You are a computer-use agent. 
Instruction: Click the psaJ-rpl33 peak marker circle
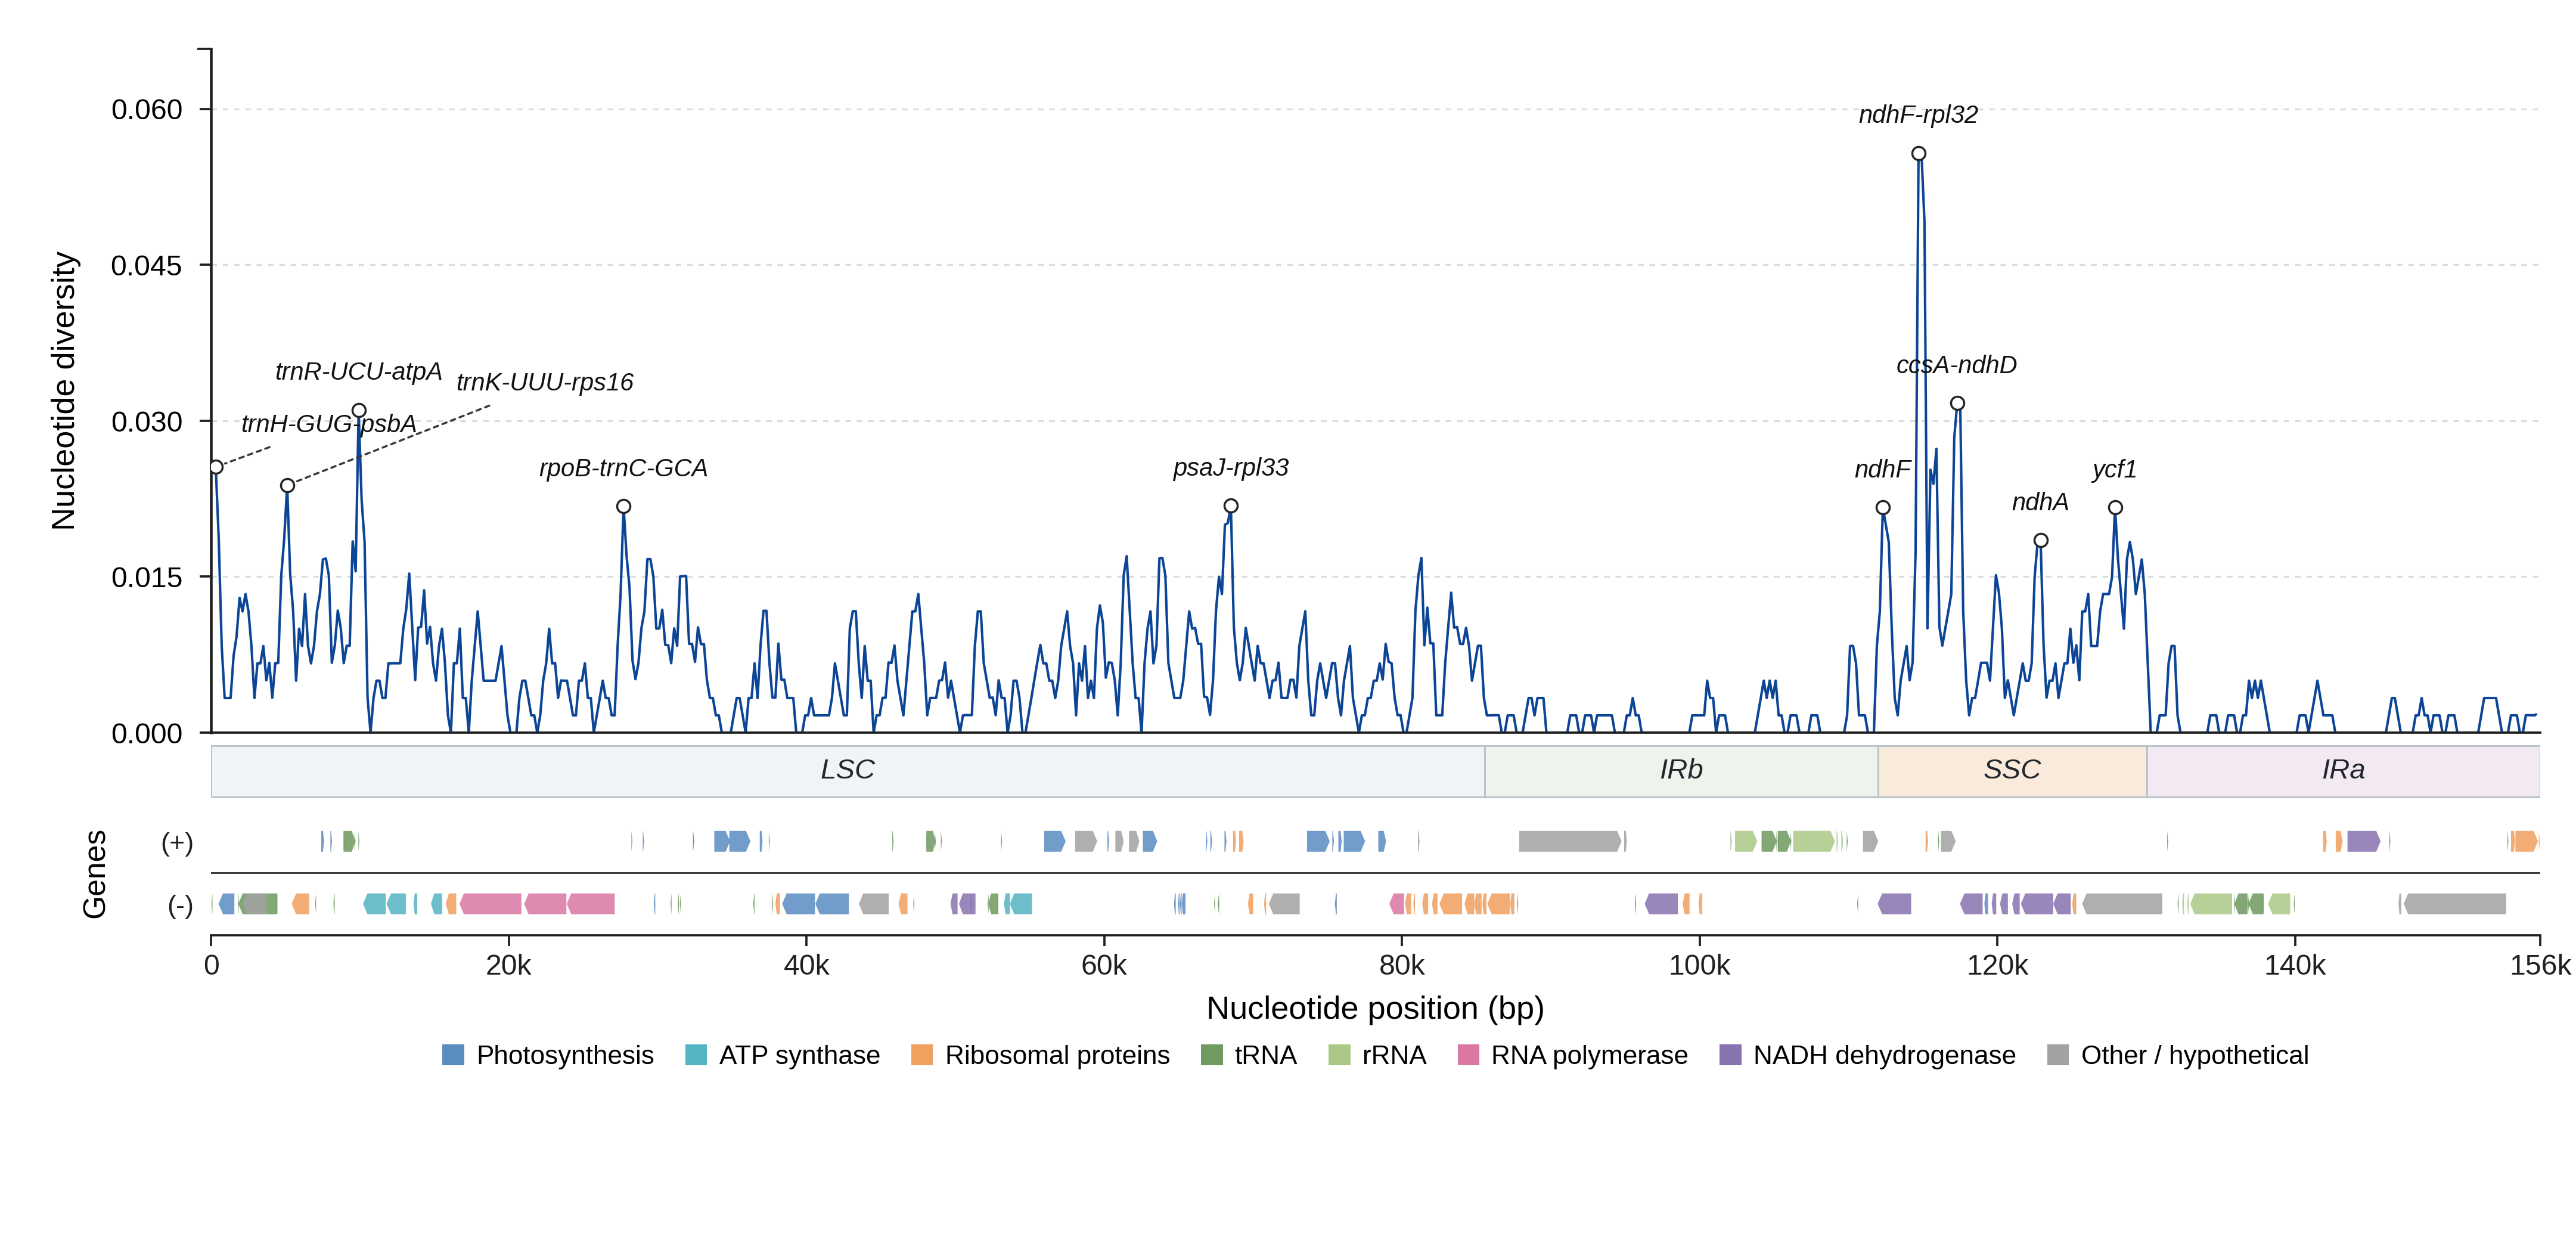[1231, 506]
